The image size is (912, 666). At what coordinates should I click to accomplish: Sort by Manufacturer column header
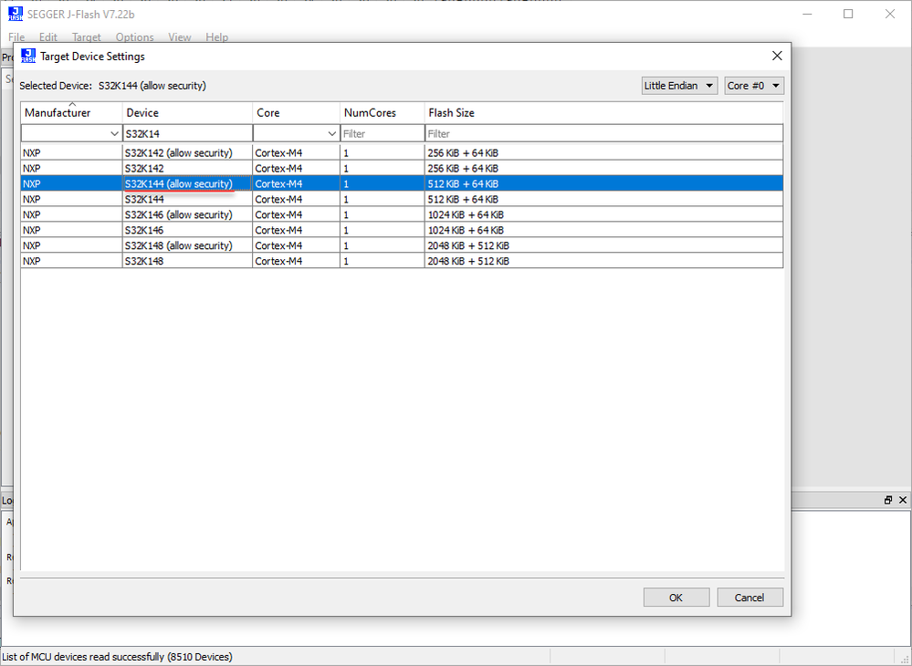71,113
